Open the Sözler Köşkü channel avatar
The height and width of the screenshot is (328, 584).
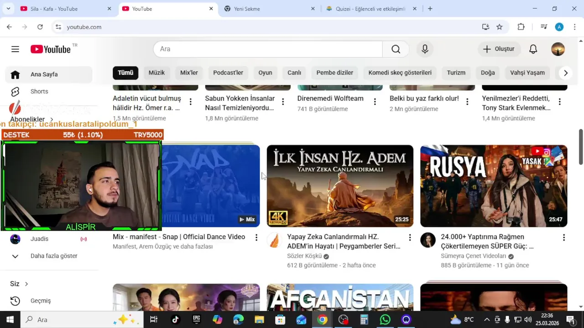point(274,240)
